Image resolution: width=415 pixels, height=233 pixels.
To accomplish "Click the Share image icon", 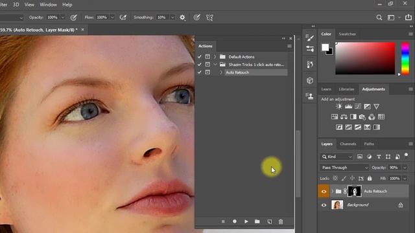I will click(x=409, y=17).
